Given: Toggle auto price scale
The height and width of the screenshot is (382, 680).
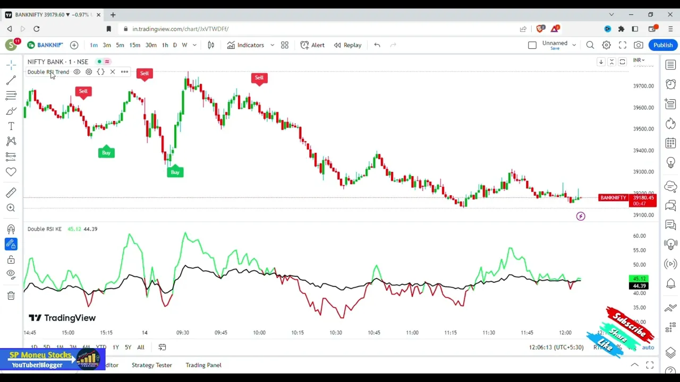Looking at the screenshot, I should (x=648, y=348).
